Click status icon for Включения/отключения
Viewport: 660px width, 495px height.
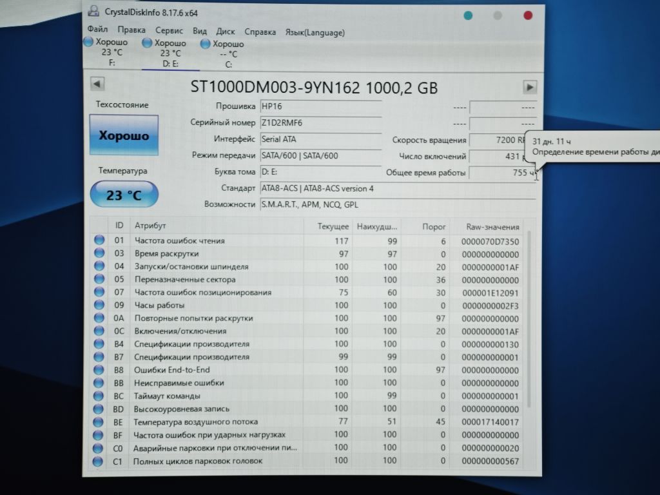[99, 331]
